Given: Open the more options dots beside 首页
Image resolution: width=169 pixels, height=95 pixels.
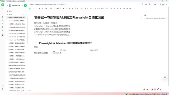Looking at the screenshot, I should coord(26,11).
